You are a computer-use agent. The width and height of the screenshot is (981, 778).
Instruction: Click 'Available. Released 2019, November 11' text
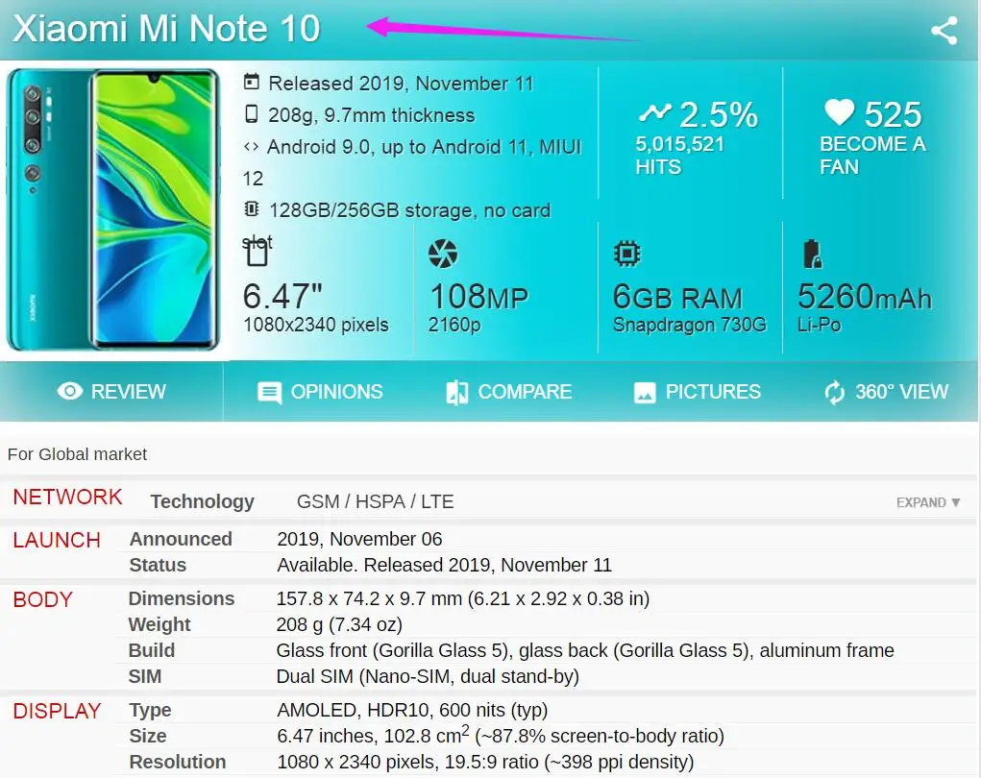tap(444, 565)
